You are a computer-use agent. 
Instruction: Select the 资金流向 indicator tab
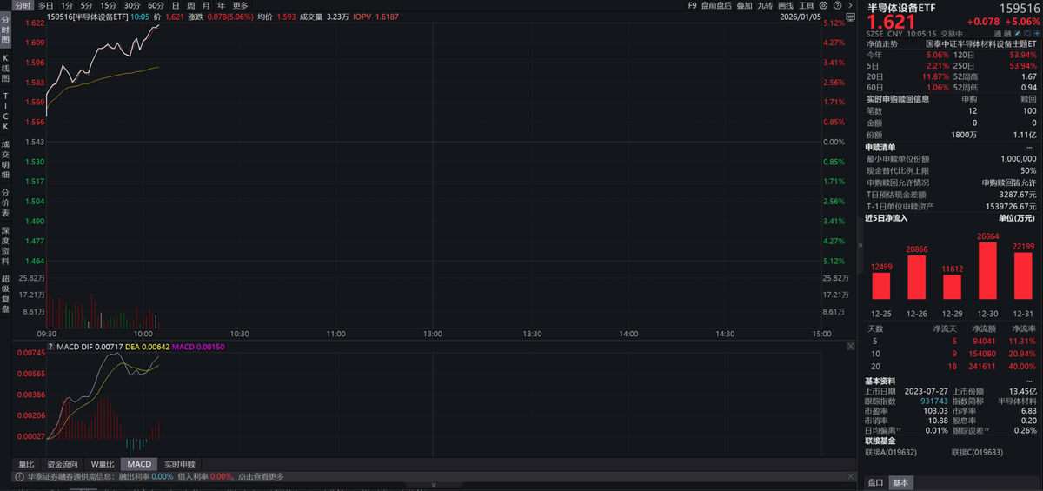coord(62,464)
